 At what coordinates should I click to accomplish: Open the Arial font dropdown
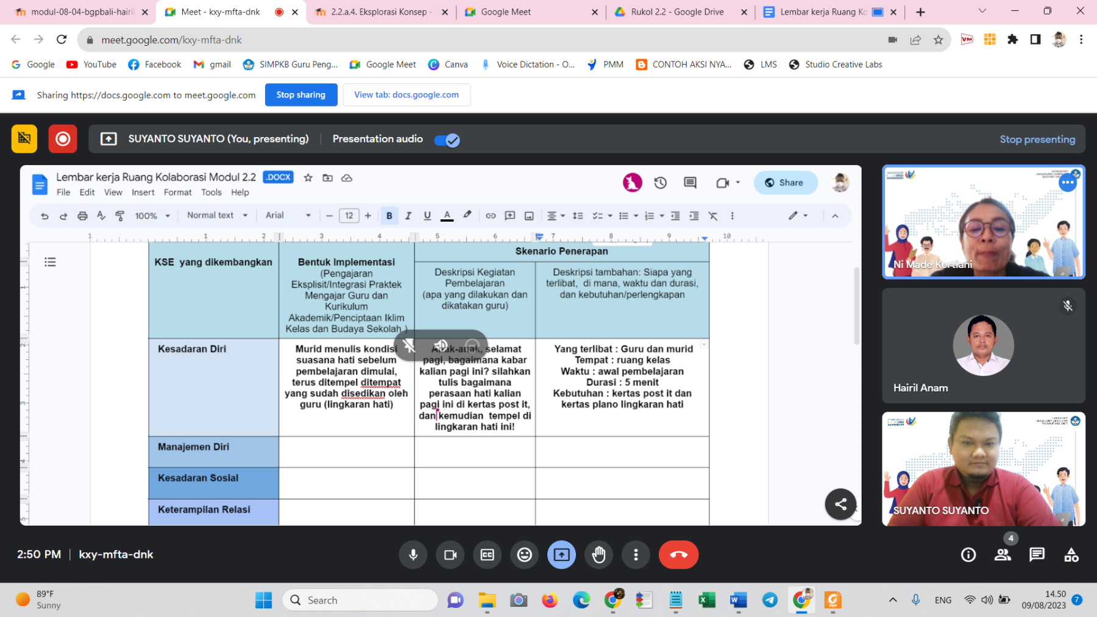tap(288, 216)
